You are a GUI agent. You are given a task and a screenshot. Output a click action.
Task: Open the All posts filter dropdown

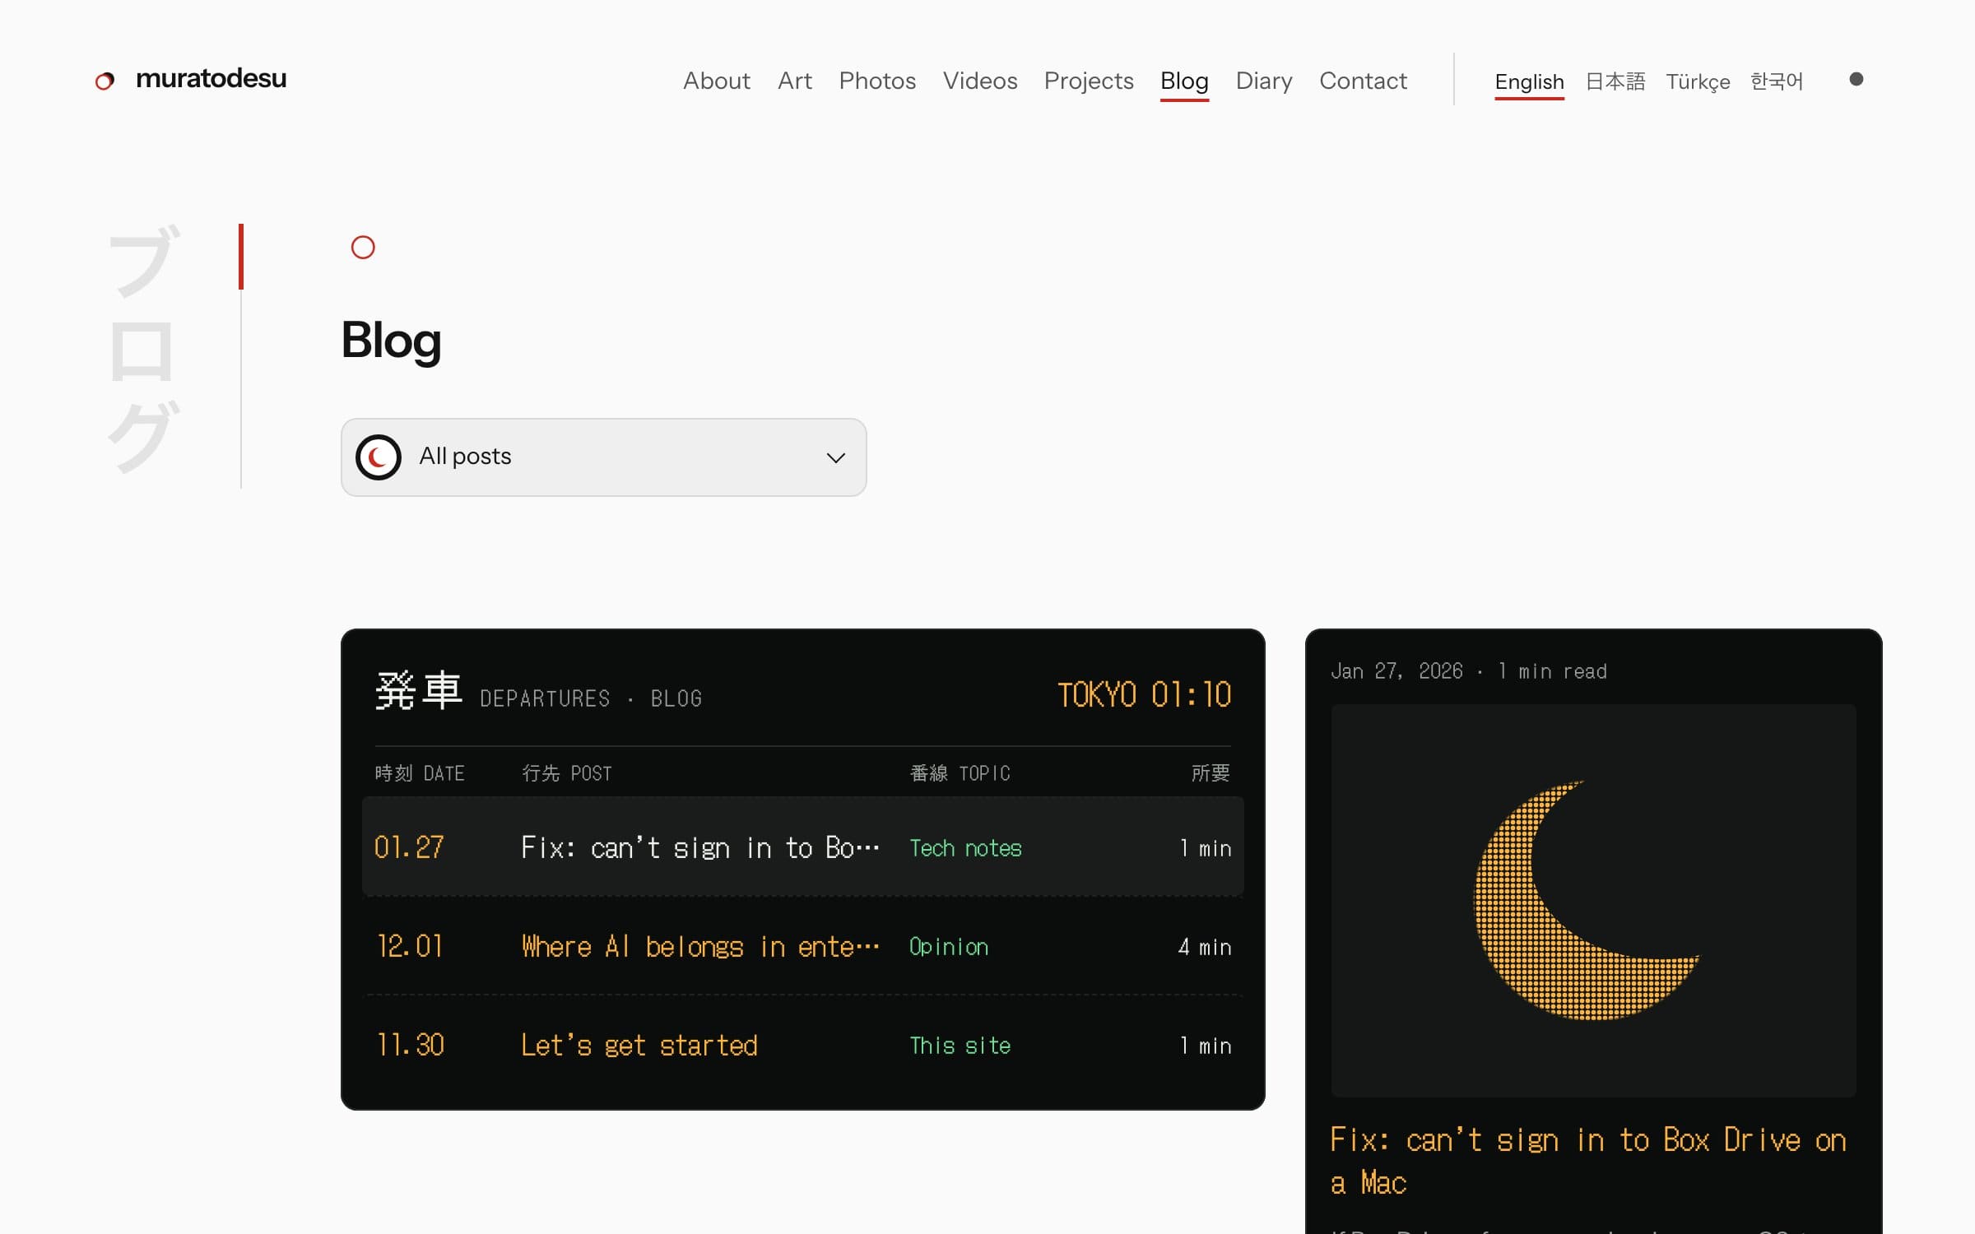pos(603,457)
